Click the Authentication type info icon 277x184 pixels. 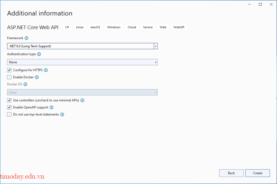pos(39,54)
